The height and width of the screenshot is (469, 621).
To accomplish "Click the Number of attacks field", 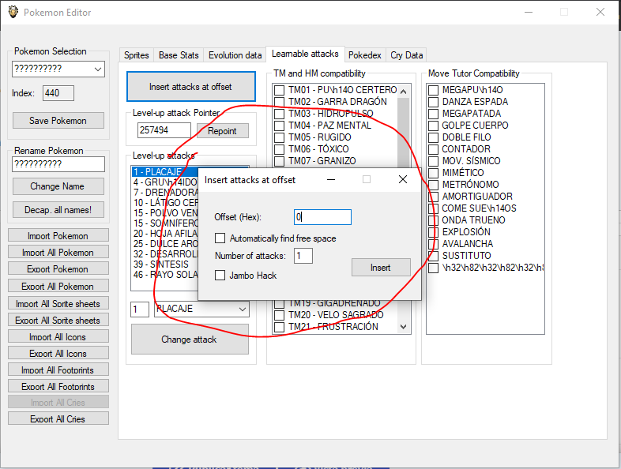I will (303, 256).
